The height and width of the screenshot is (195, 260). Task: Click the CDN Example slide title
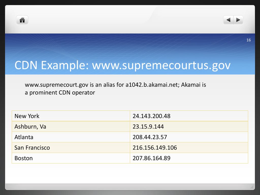pyautogui.click(x=122, y=65)
